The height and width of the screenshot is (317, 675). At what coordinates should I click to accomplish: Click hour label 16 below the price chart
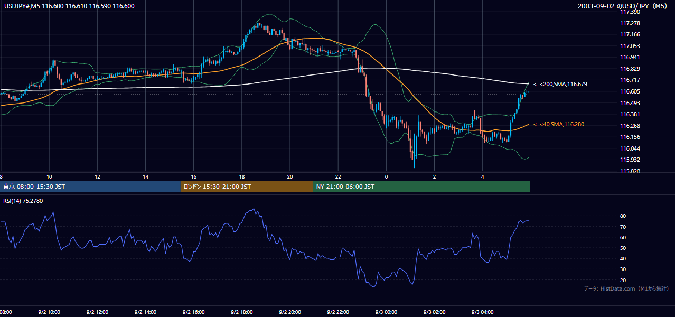tap(194, 176)
